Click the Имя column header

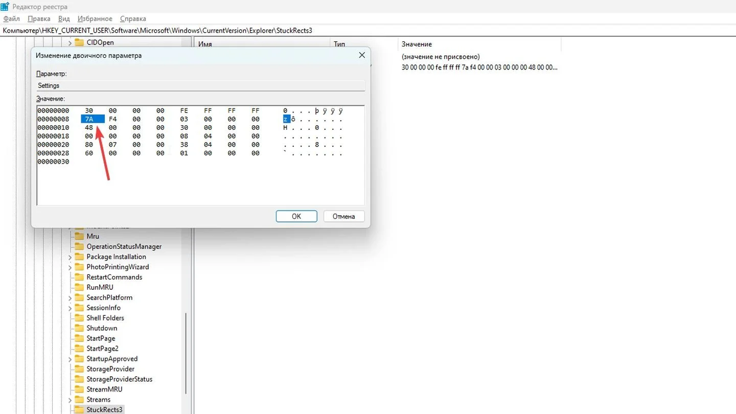pyautogui.click(x=263, y=44)
